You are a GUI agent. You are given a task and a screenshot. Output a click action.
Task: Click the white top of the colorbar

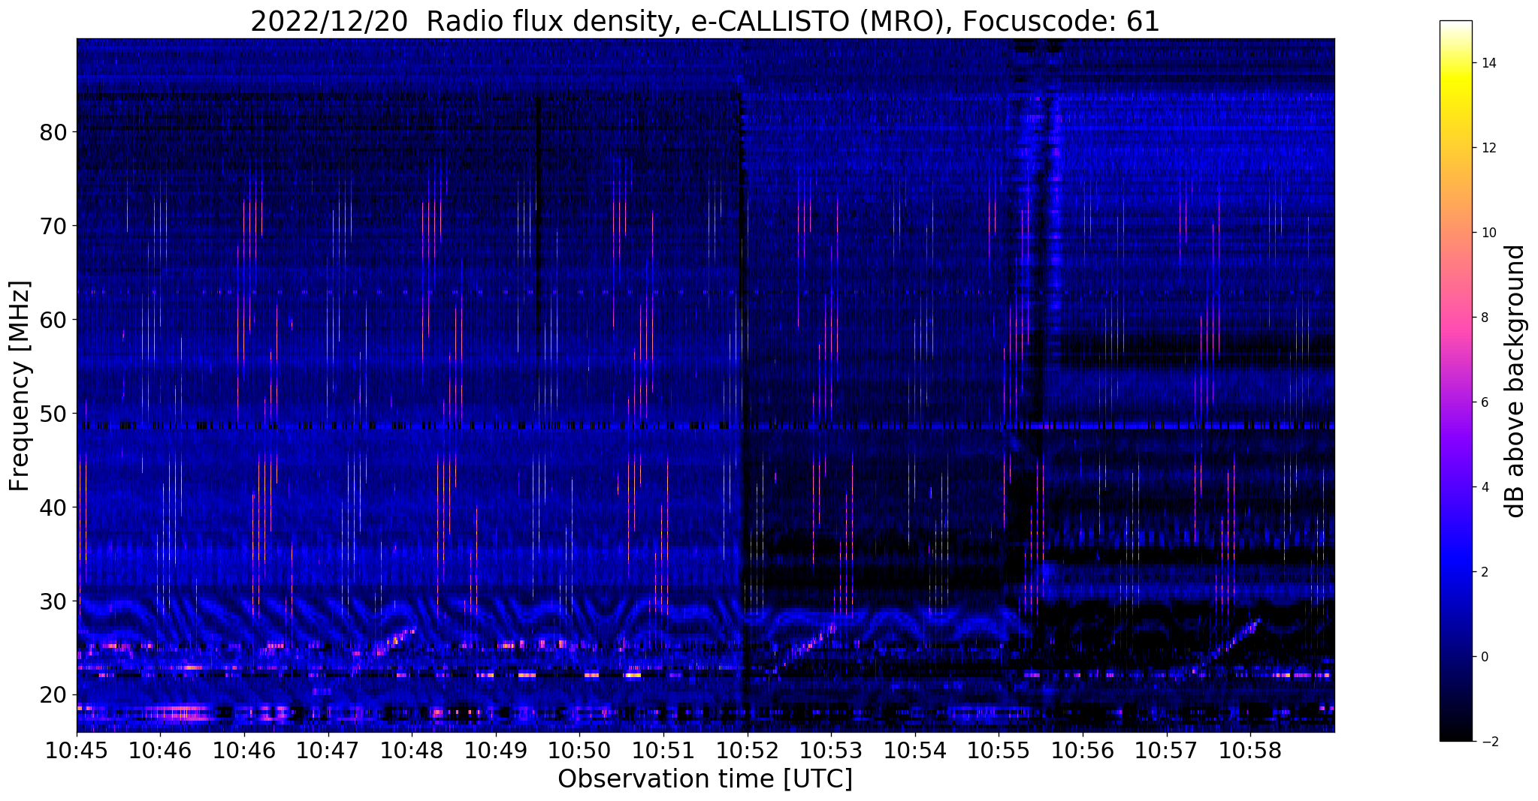[x=1455, y=26]
